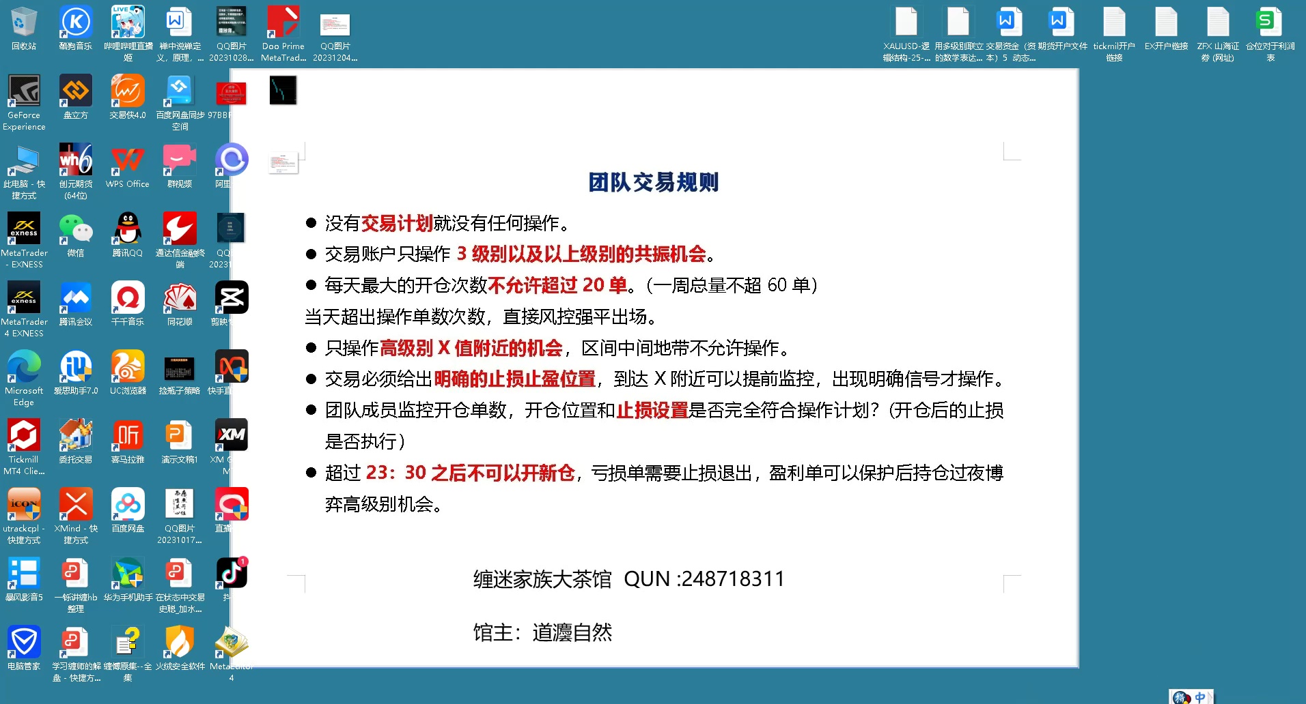This screenshot has width=1306, height=704.
Task: Click the heading 团队交易规则
Action: [x=654, y=182]
